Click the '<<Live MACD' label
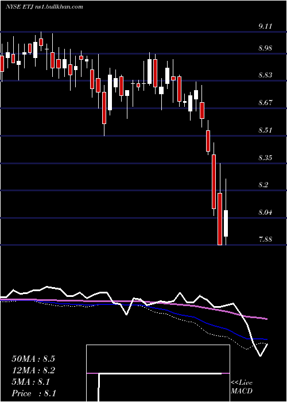This screenshot has width=287, height=402. [242, 387]
